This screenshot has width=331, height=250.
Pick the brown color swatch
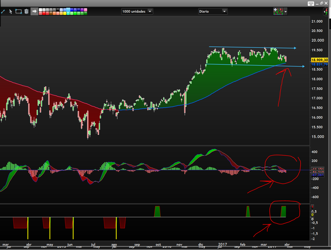pyautogui.click(x=51, y=13)
